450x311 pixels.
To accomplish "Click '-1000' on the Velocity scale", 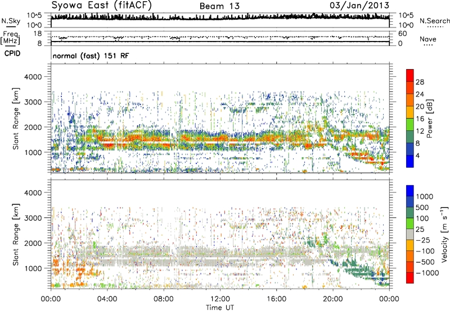I will pos(427,273).
